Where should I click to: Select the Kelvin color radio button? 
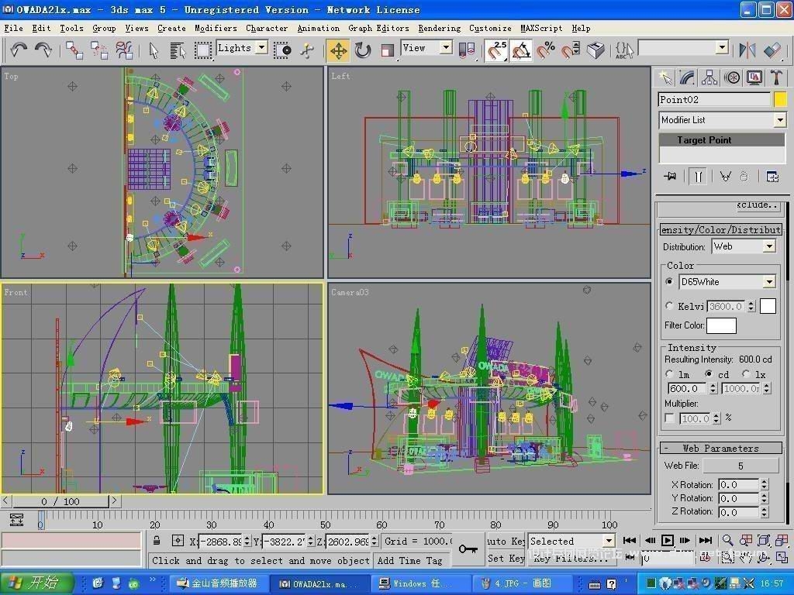click(x=669, y=305)
